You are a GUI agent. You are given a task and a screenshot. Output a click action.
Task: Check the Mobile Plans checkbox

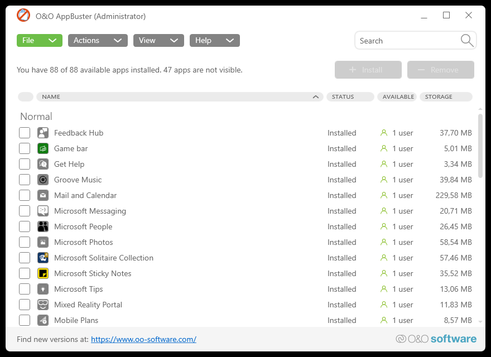25,320
